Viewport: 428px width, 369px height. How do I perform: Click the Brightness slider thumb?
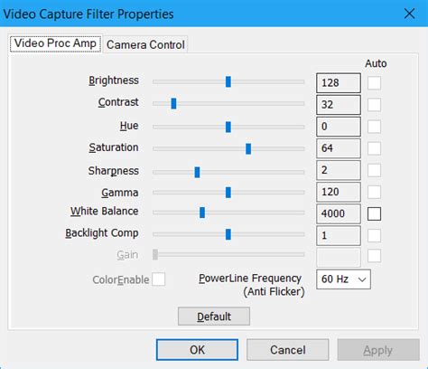[x=228, y=81]
